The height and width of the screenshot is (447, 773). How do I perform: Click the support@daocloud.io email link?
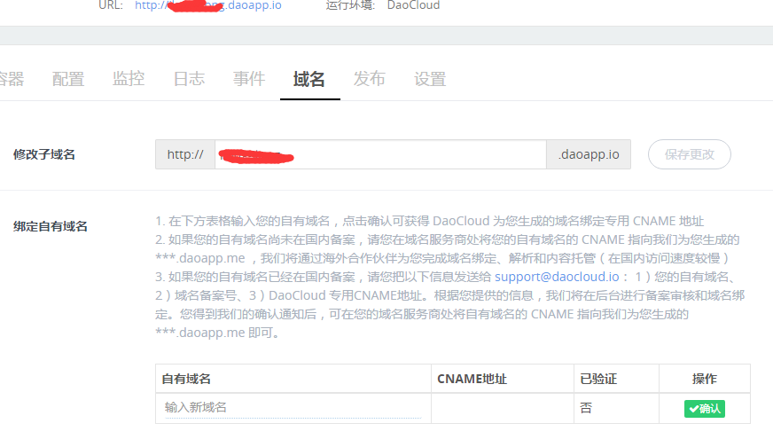click(551, 277)
